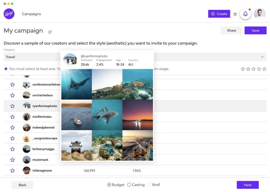Expand the Travel category dropdown

click(262, 57)
